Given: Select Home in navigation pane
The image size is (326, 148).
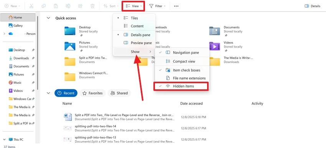Looking at the screenshot, I should pos(18,18).
